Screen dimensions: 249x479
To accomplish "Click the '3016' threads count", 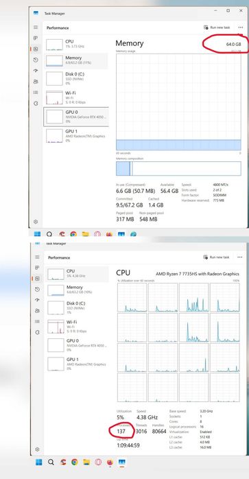I will (141, 432).
